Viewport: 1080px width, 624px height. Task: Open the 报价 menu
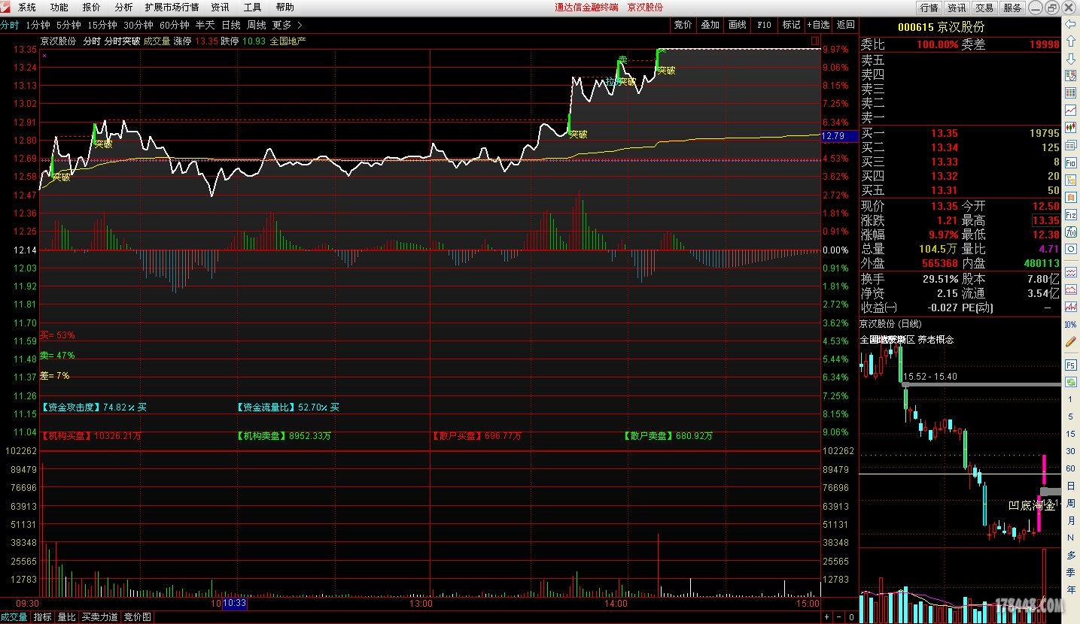point(91,8)
